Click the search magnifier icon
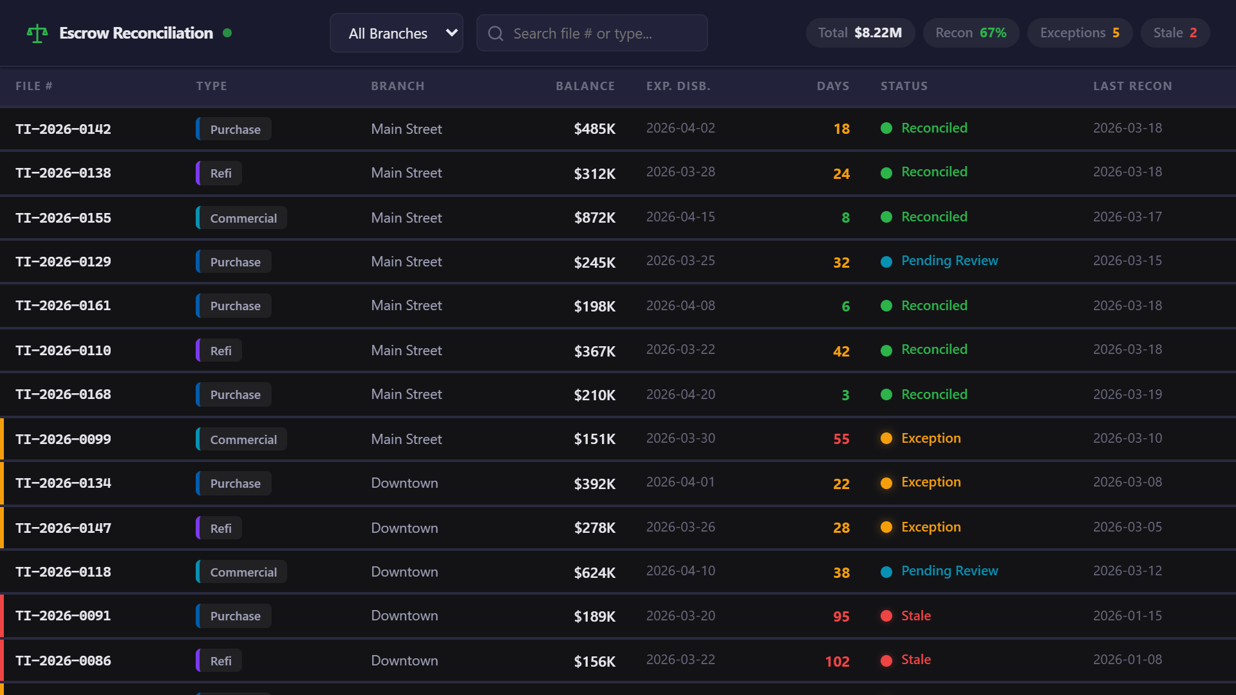The image size is (1236, 695). 495,33
